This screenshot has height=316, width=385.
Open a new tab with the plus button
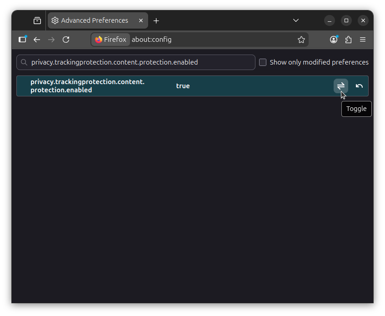pos(156,20)
